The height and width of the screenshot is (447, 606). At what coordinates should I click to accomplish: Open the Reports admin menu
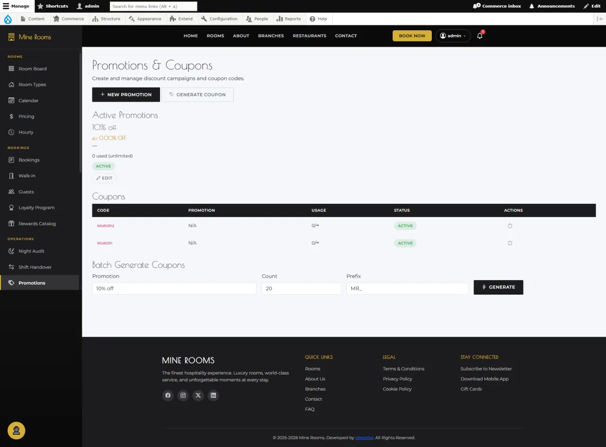(x=289, y=19)
